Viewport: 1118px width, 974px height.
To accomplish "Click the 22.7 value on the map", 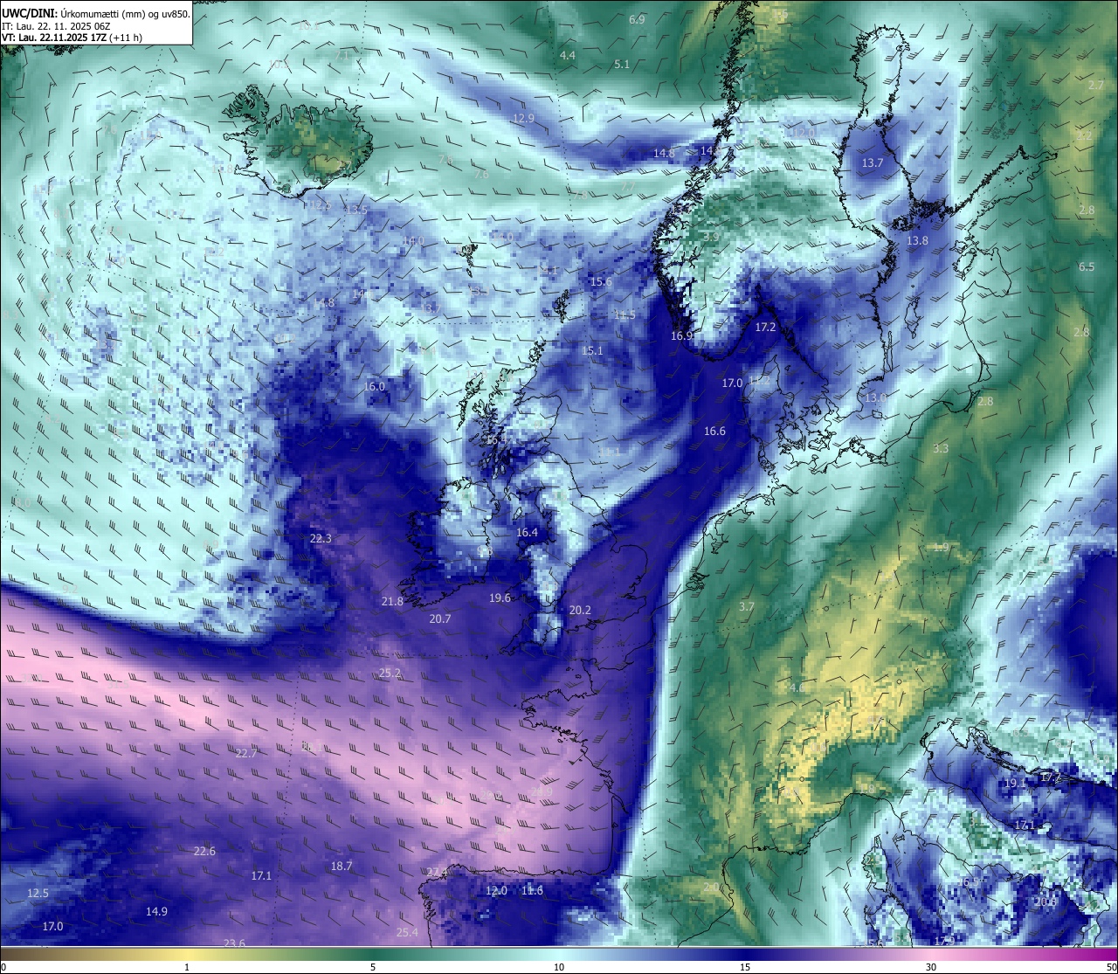I will click(x=246, y=753).
